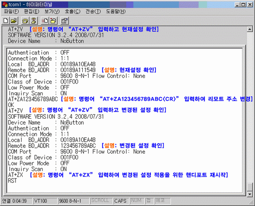Image resolution: width=255 pixels, height=206 pixels.
Task: Click the 9600 8-N-1 status bar entry
Action: coord(73,201)
